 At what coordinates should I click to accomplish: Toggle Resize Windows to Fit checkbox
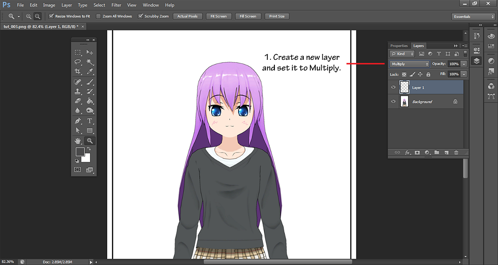coord(51,16)
